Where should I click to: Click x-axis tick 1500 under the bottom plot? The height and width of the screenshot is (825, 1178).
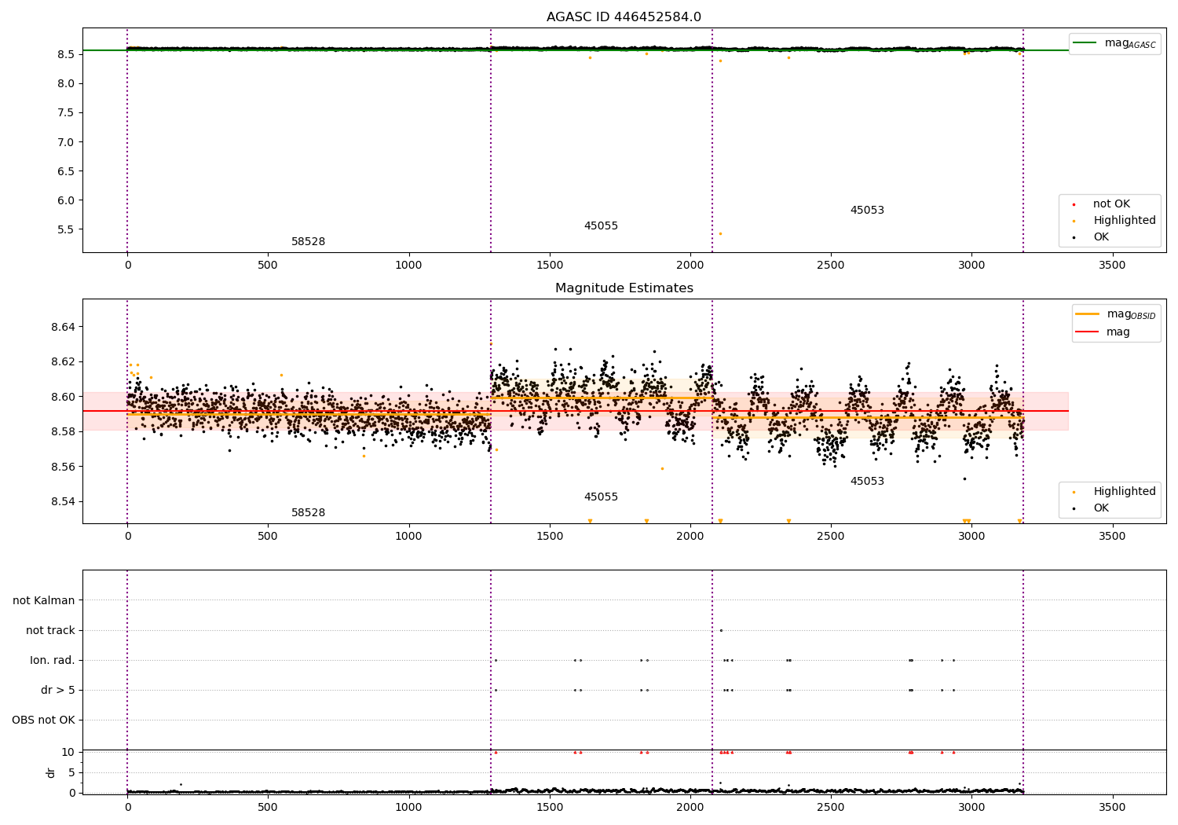[550, 807]
